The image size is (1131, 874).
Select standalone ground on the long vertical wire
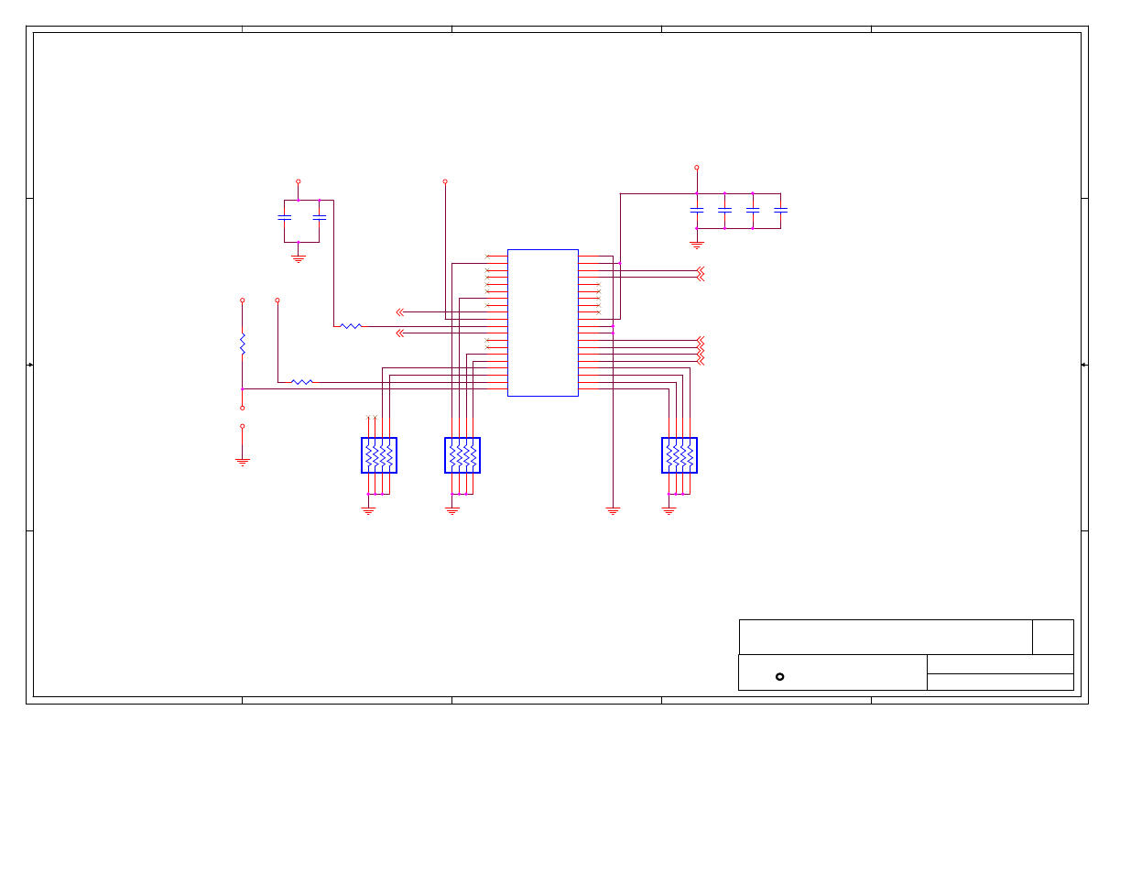click(613, 511)
